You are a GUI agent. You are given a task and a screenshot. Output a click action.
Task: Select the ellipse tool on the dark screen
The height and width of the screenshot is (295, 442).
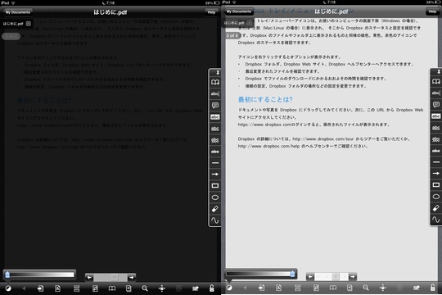tap(215, 197)
